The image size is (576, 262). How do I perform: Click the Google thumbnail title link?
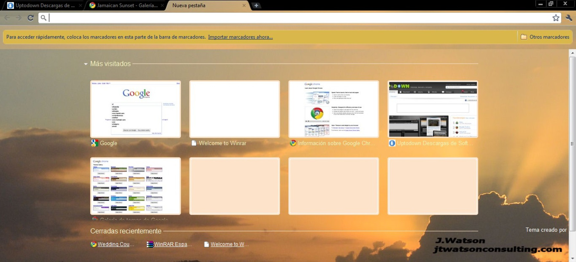pyautogui.click(x=108, y=143)
